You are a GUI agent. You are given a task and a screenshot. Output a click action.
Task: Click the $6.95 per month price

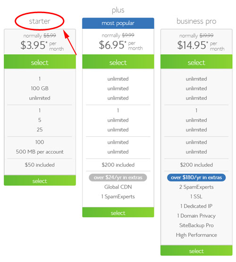click(121, 45)
